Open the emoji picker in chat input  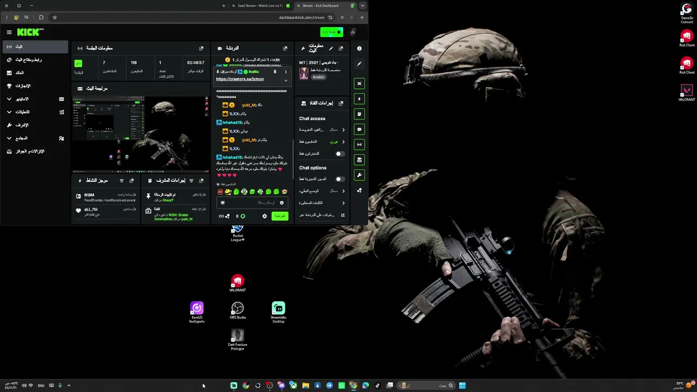pyautogui.click(x=282, y=203)
